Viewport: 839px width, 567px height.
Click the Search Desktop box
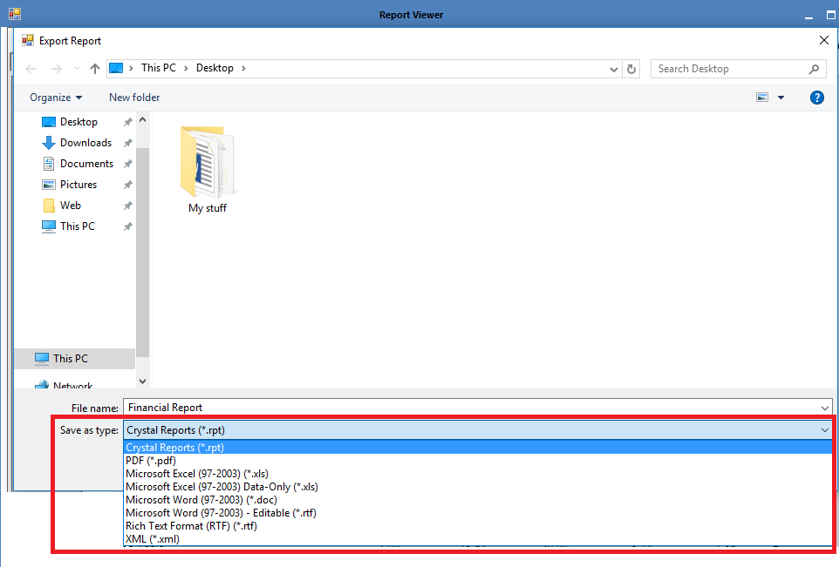(x=731, y=69)
